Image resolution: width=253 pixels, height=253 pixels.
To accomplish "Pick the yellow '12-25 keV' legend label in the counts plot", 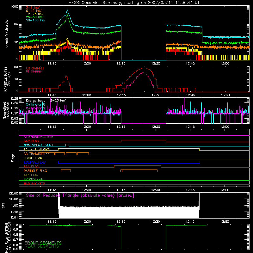I will [x=35, y=14].
